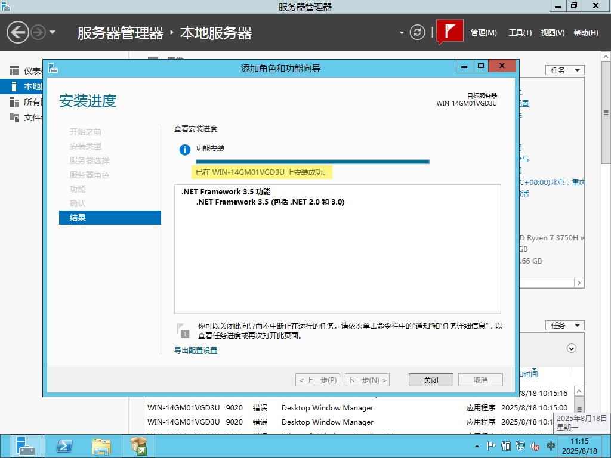
Task: Click the power/device tray icon
Action: pyautogui.click(x=506, y=446)
